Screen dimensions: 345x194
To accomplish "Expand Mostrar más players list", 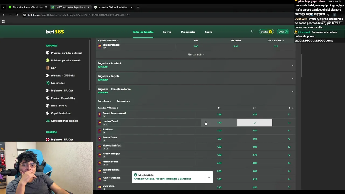I will click(x=196, y=54).
